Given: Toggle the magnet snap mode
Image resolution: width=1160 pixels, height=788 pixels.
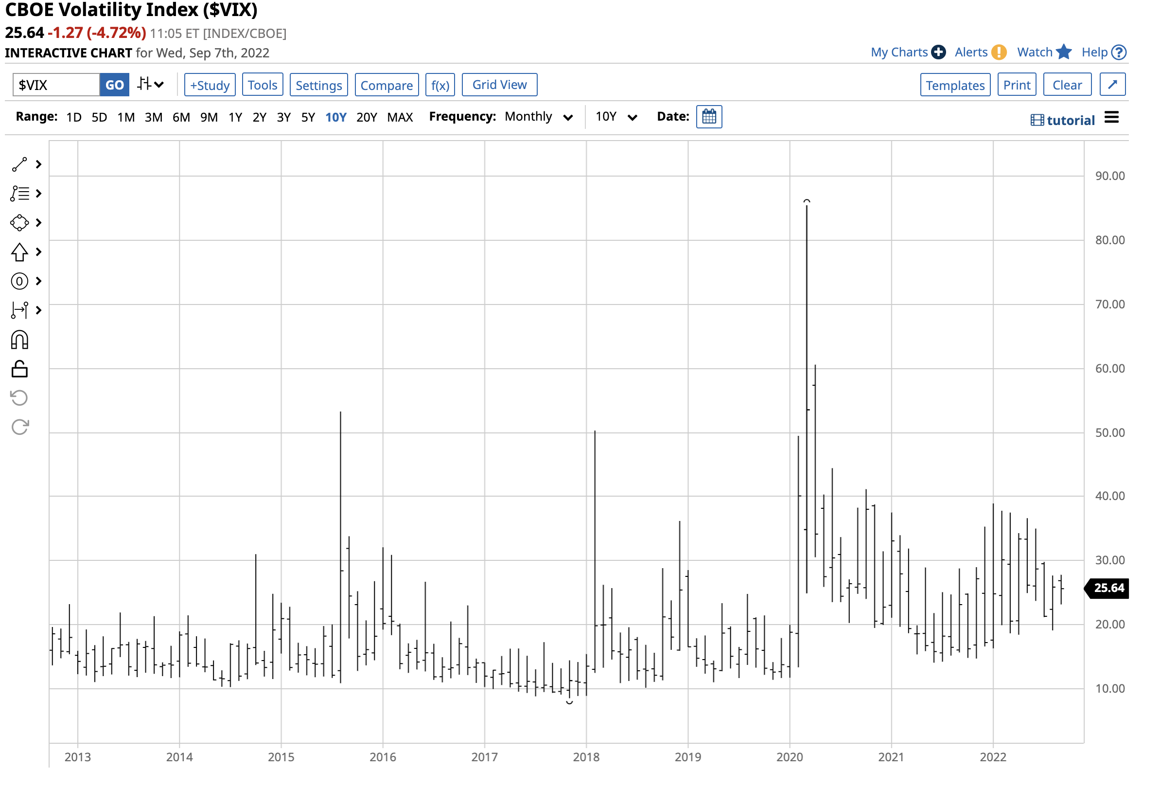Looking at the screenshot, I should (x=19, y=340).
